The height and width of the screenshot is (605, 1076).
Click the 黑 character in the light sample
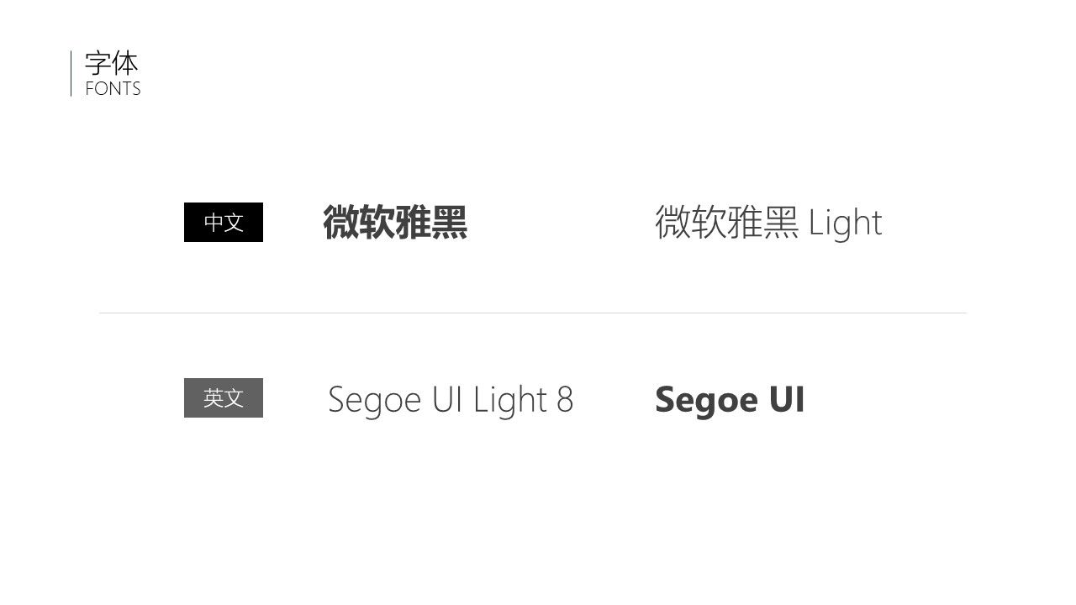(781, 223)
